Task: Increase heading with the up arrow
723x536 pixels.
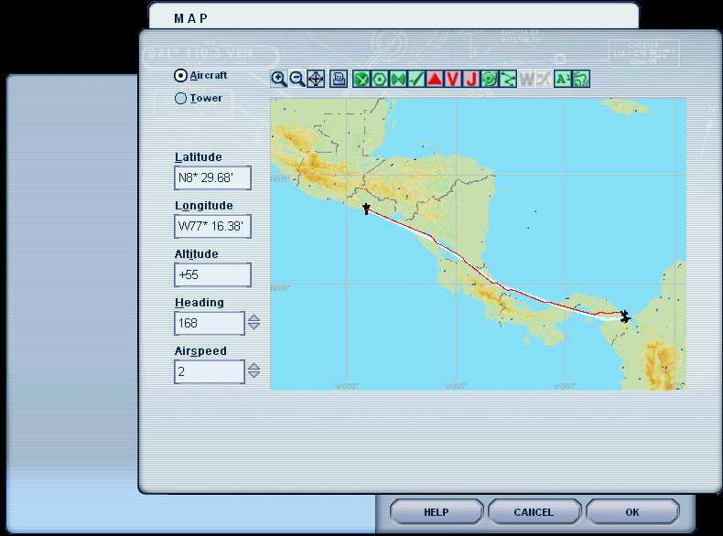Action: pyautogui.click(x=254, y=318)
